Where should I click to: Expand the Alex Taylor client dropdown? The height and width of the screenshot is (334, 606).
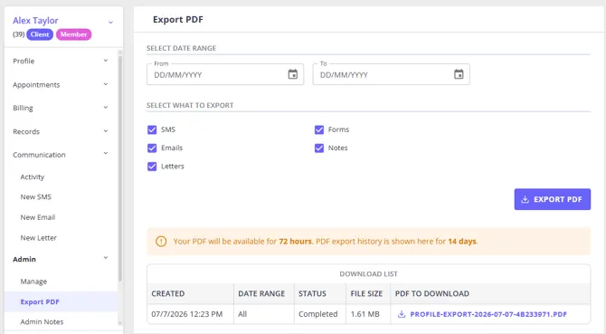110,23
